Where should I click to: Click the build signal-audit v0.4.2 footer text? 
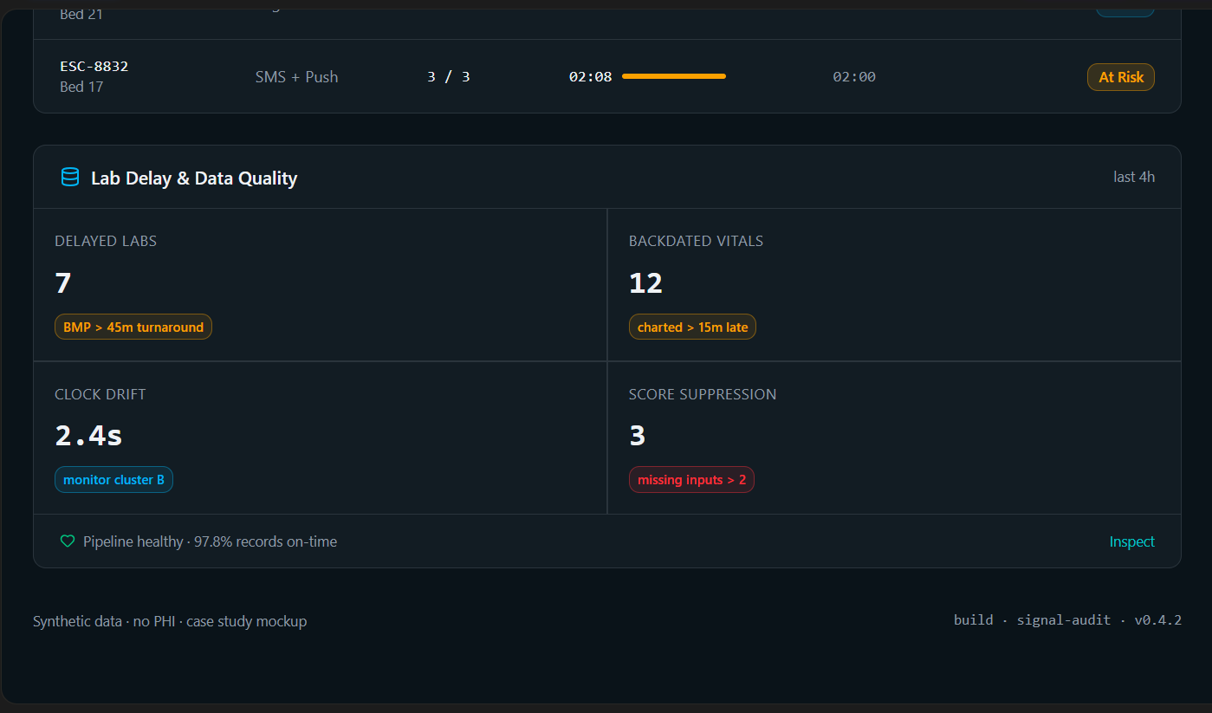click(1067, 620)
